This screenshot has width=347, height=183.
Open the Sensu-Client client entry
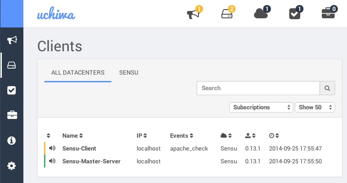[79, 149]
